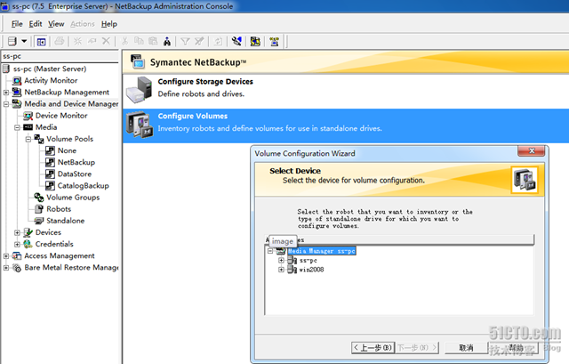
Task: Click the 取消 (Cancel) button
Action: [x=466, y=347]
